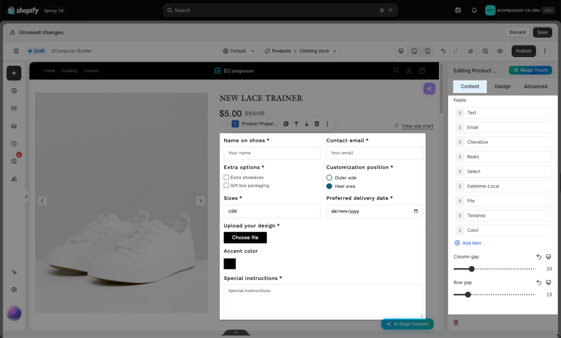This screenshot has height=338, width=561.
Task: Expand the Datetime-Local field item
Action: (x=503, y=186)
